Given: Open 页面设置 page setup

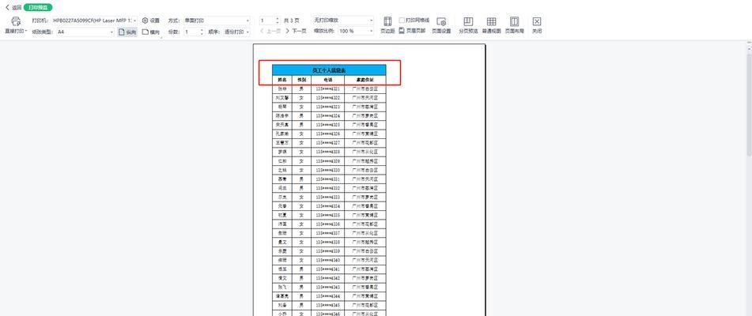Looking at the screenshot, I should (x=441, y=25).
